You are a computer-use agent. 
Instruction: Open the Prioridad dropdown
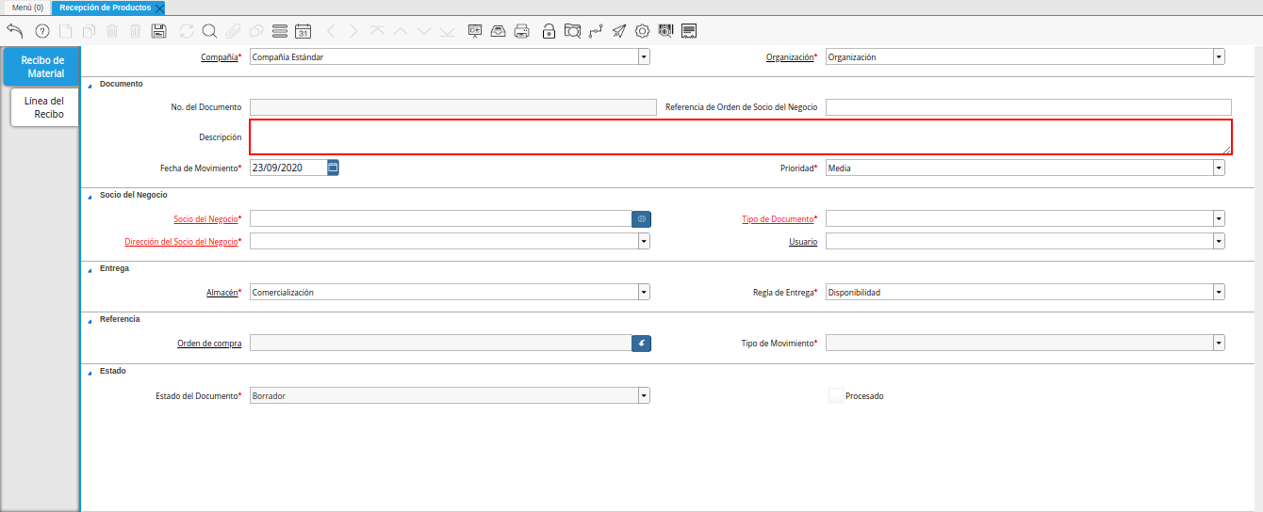click(1219, 168)
